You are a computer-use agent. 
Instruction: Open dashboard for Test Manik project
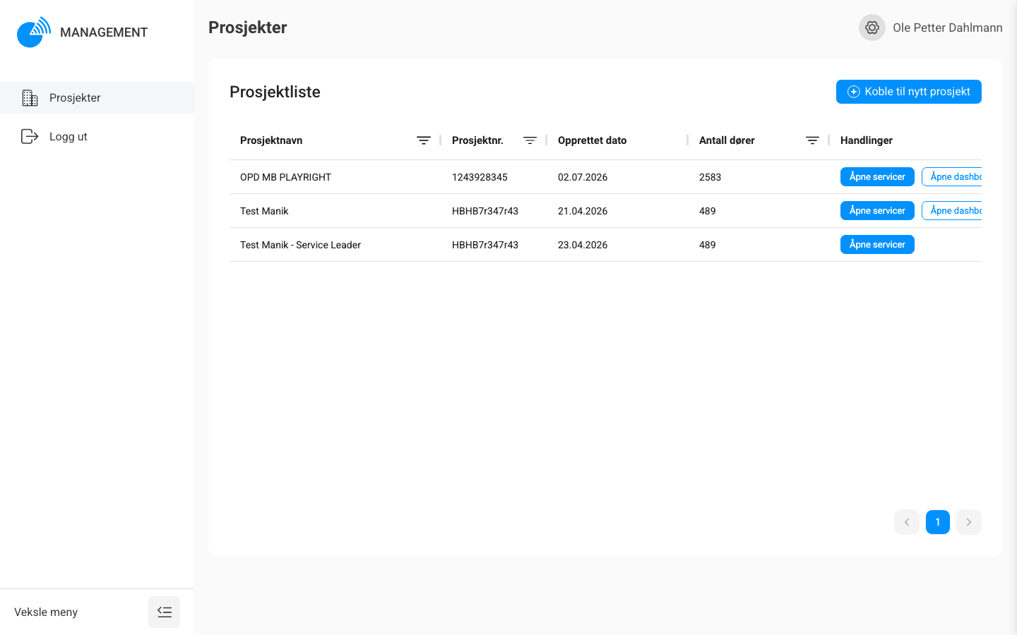pyautogui.click(x=952, y=211)
